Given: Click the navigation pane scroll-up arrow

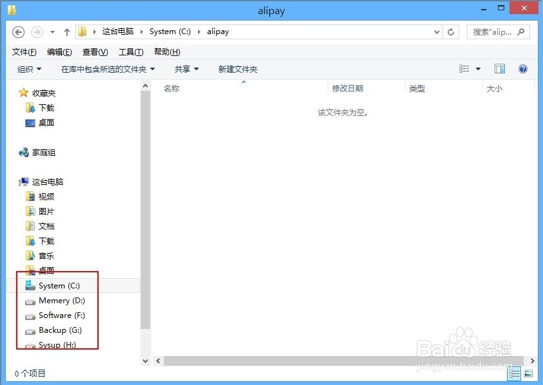Looking at the screenshot, I should coord(146,86).
